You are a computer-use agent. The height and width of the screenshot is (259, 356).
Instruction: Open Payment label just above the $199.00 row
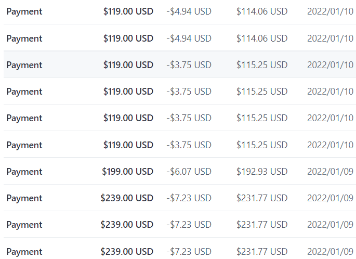(x=24, y=145)
